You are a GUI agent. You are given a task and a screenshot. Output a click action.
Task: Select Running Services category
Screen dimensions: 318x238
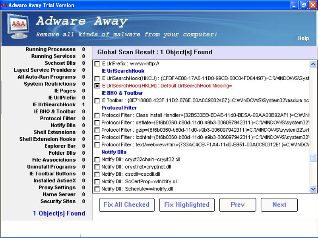click(x=53, y=56)
